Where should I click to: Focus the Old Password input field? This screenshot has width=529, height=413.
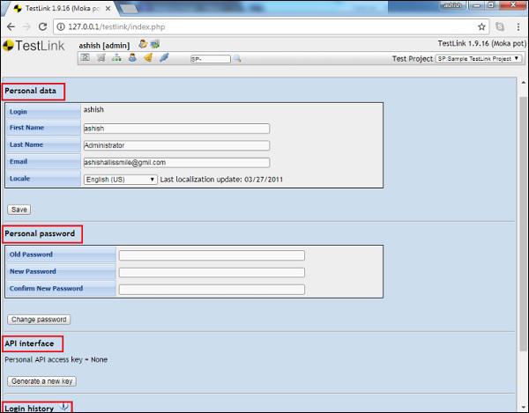[212, 255]
